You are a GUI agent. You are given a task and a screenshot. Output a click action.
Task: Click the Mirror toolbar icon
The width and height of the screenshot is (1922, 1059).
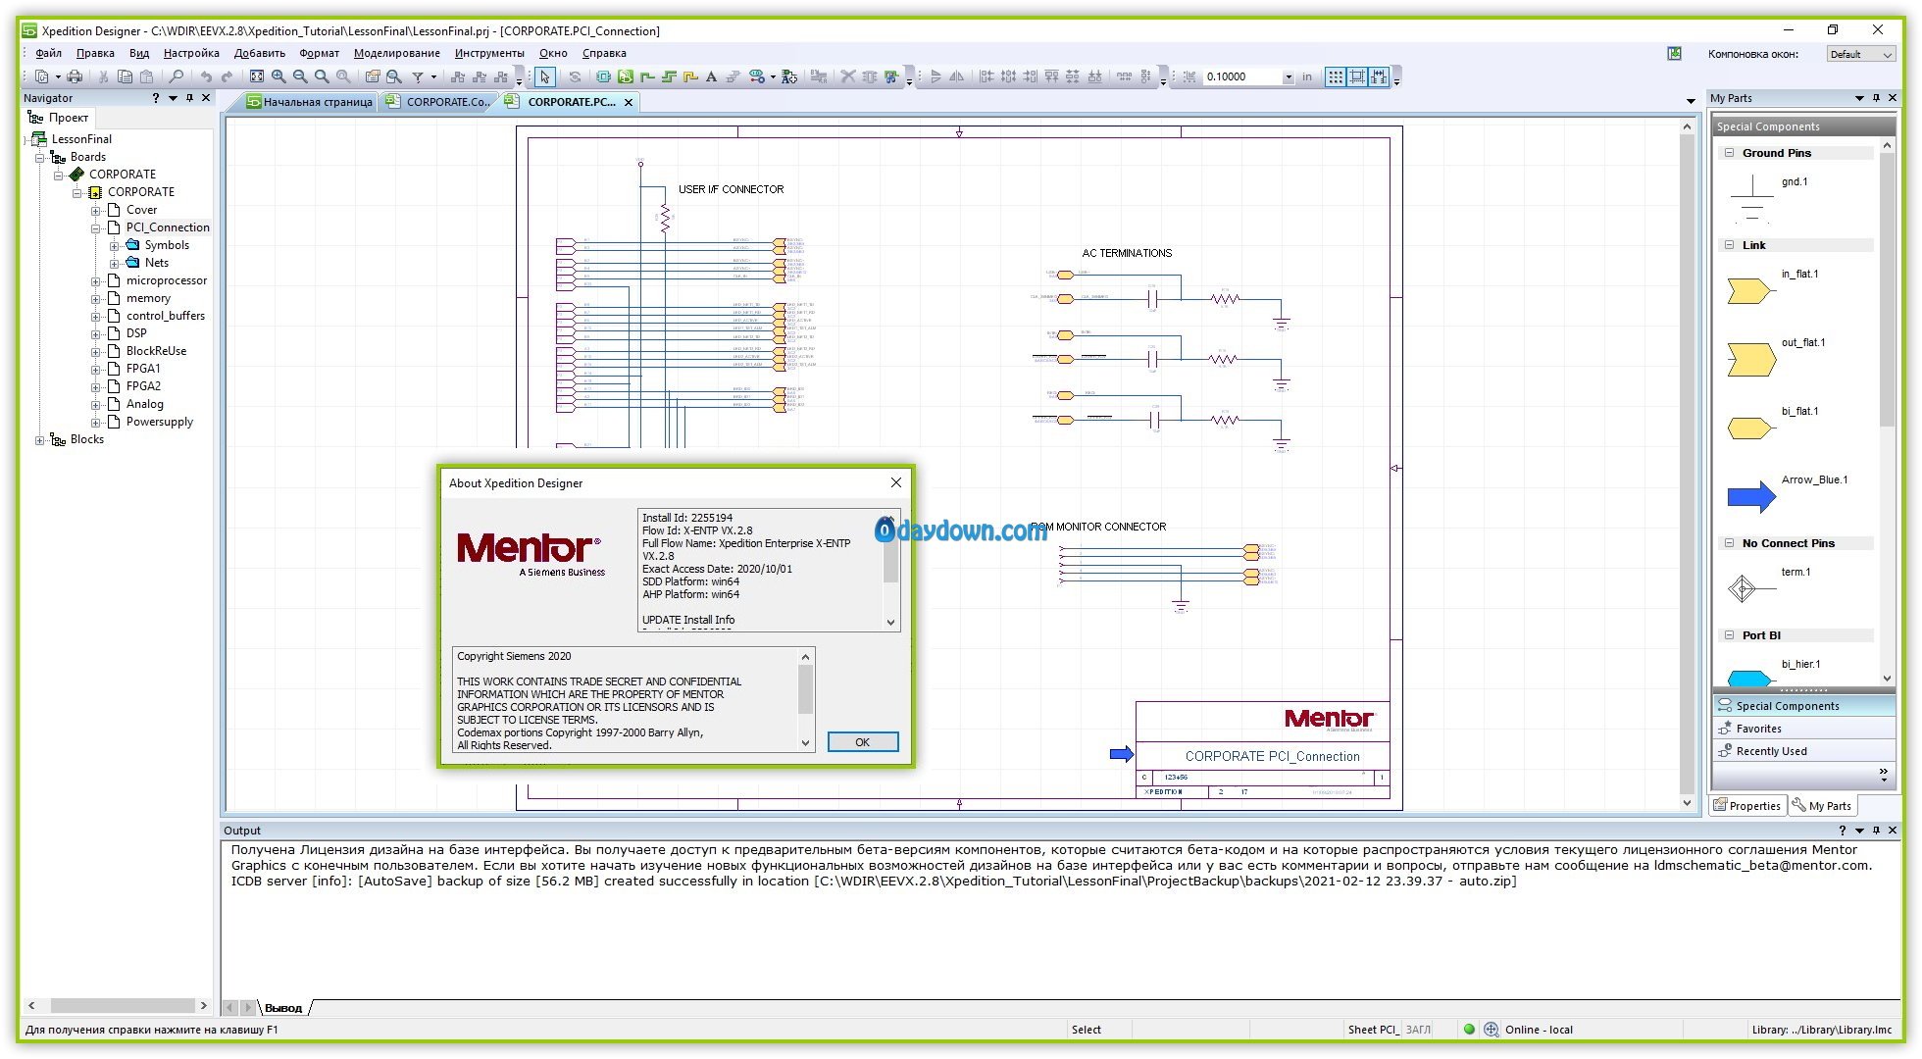point(956,76)
